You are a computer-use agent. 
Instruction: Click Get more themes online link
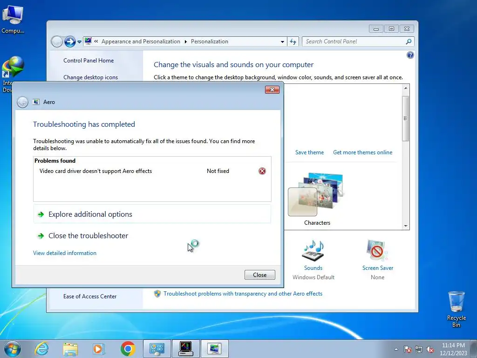(362, 152)
